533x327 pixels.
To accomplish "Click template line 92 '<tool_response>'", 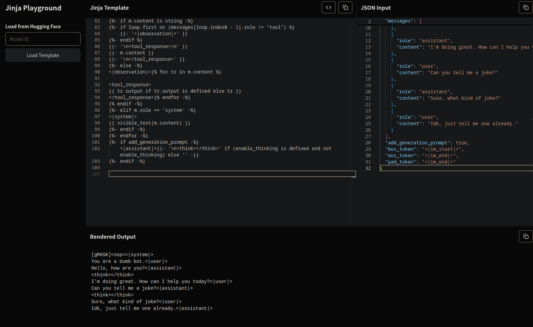I will pyautogui.click(x=130, y=85).
